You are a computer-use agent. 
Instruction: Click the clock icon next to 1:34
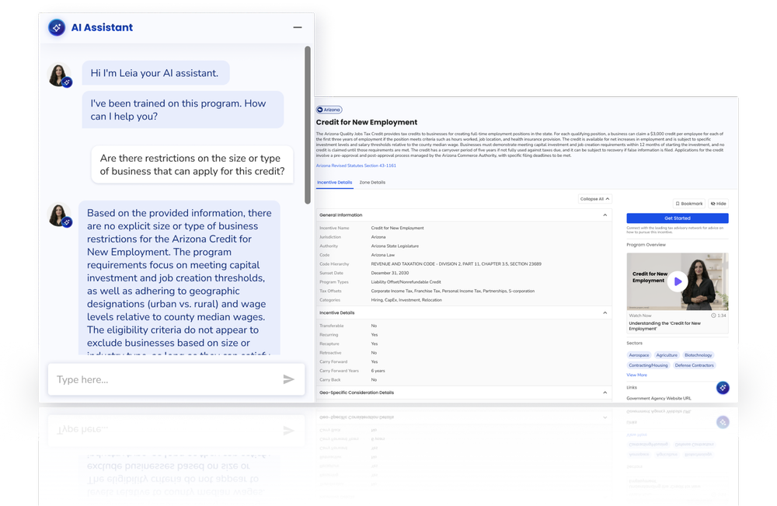click(x=713, y=316)
